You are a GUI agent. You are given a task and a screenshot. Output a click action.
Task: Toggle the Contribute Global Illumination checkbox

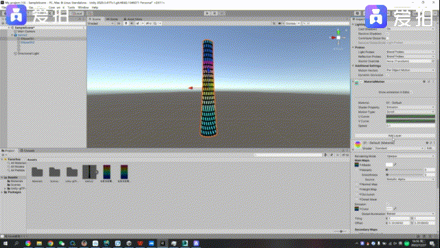388,38
